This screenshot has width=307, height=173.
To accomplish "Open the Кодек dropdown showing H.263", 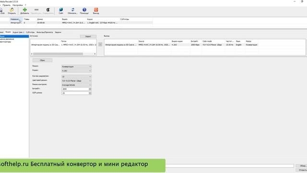I will click(76, 71).
